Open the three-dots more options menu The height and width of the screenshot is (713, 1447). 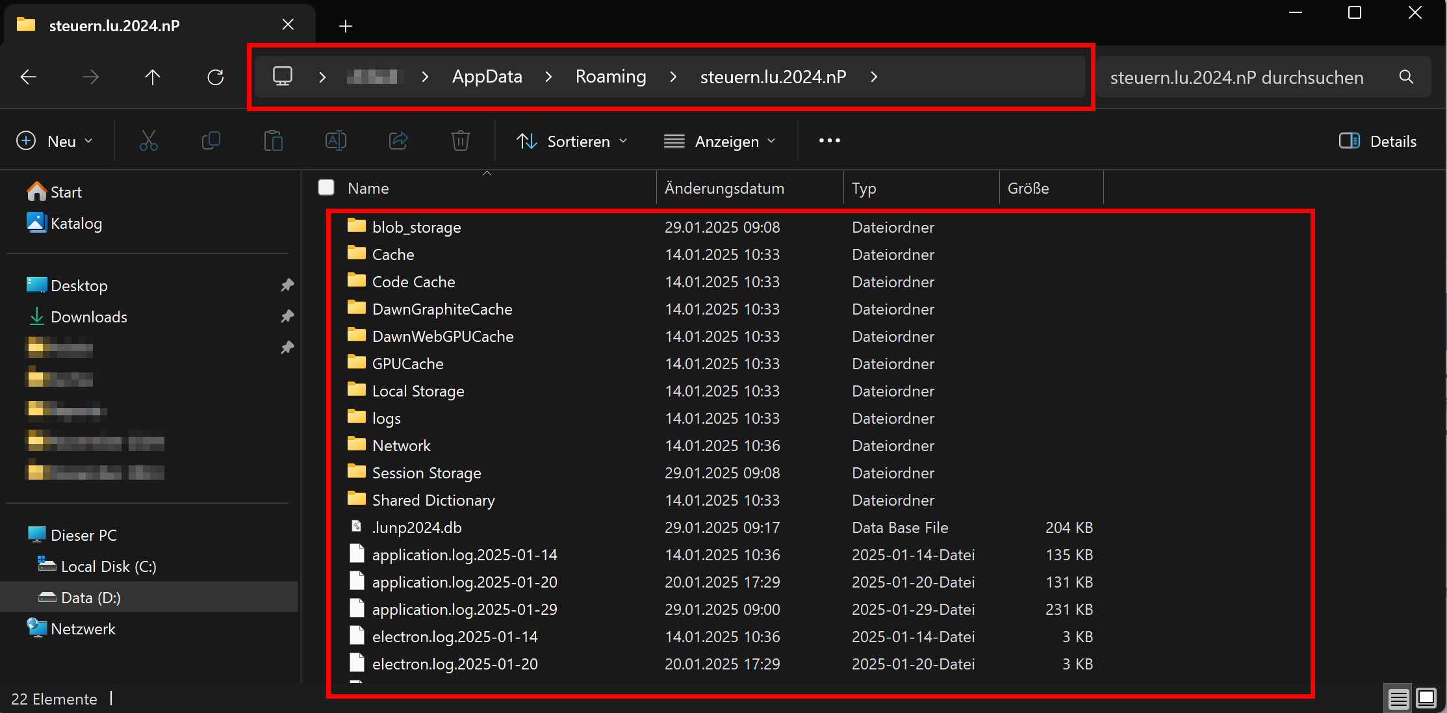coord(829,141)
